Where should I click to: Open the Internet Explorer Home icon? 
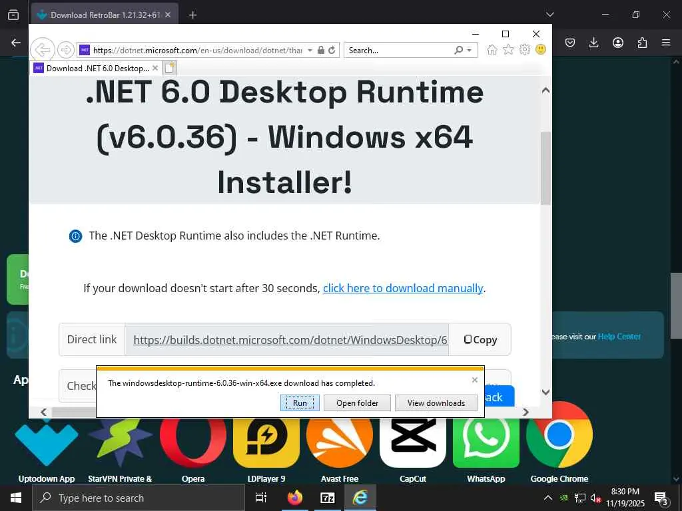(492, 49)
